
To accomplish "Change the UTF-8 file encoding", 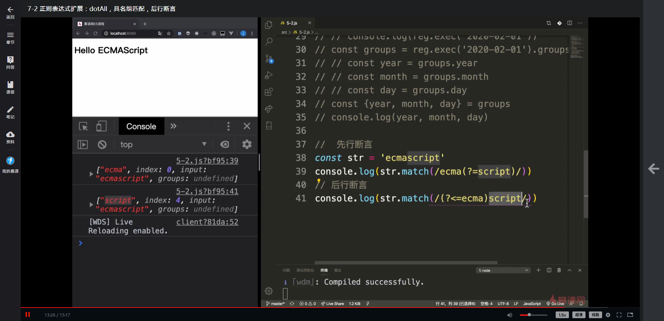I will tap(503, 304).
